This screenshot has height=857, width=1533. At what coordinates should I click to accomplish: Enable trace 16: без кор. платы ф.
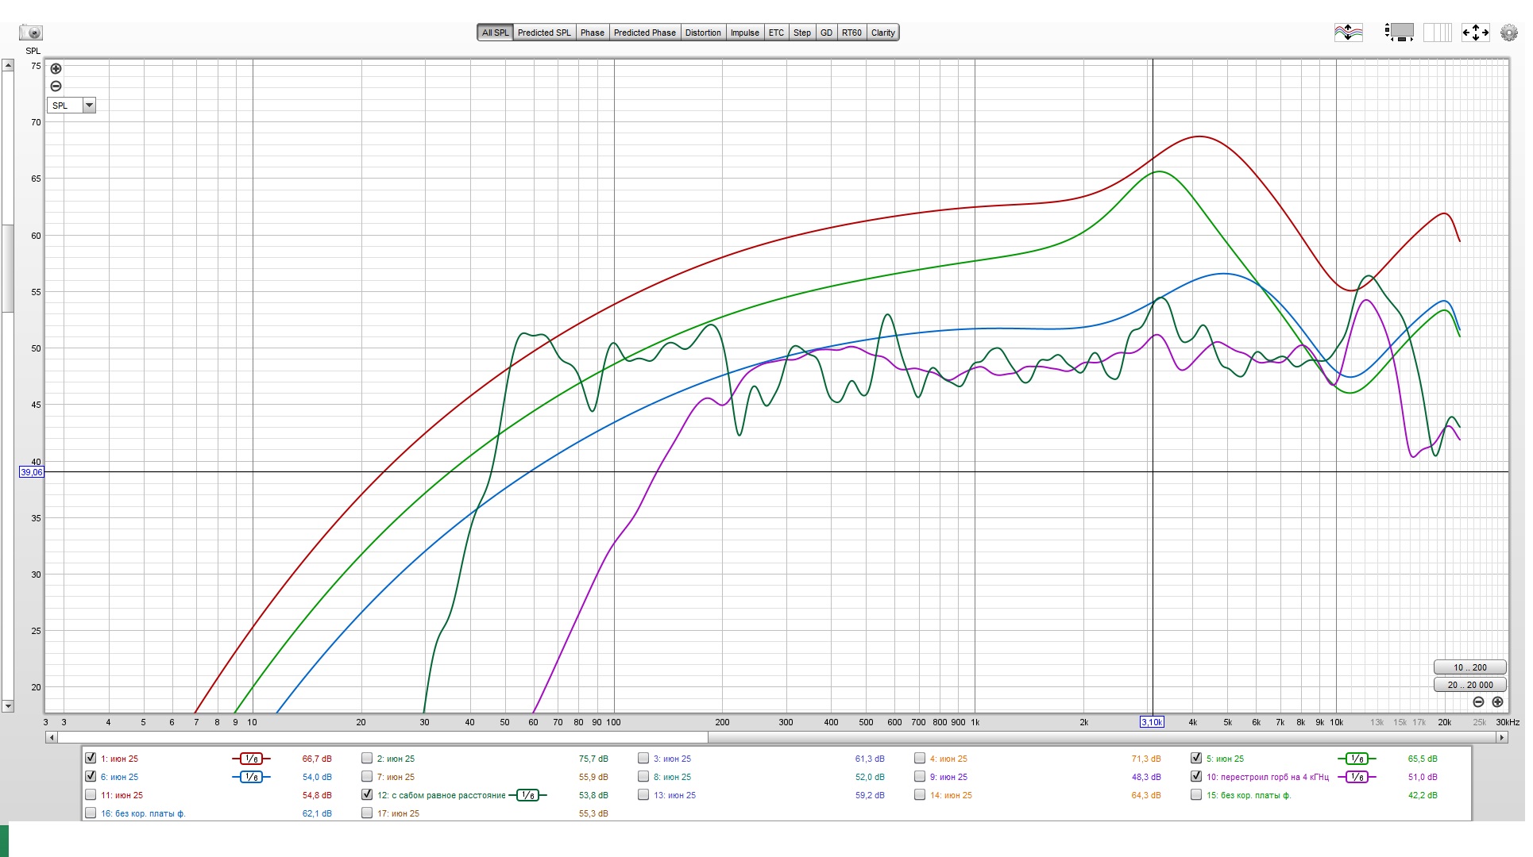pos(91,813)
